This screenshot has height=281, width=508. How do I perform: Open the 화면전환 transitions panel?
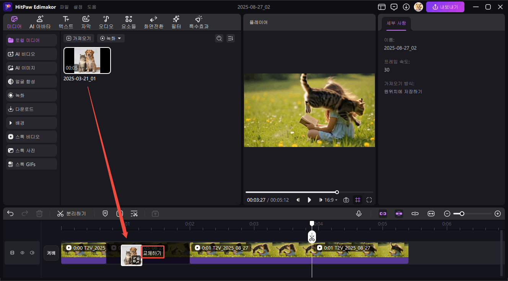[x=153, y=22]
